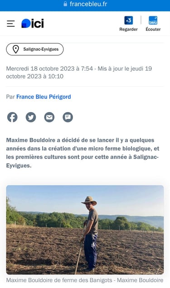Viewport: 170px width, 288px height.
Task: Tap the France 3 Regarder icon
Action: tap(128, 20)
